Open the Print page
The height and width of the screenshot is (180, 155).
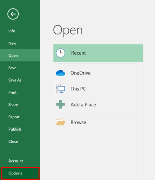[x=20, y=92]
